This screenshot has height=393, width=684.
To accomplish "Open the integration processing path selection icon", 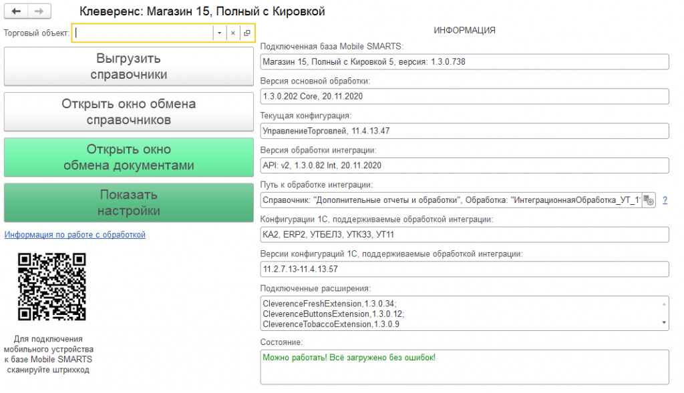I will click(649, 200).
